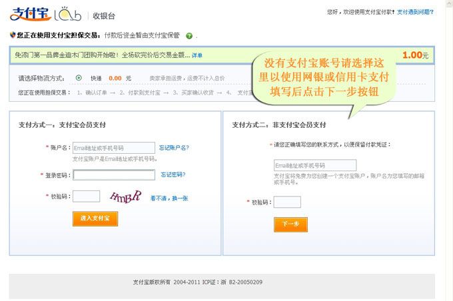
Task: Click 忘记账户名? link
Action: pyautogui.click(x=174, y=148)
